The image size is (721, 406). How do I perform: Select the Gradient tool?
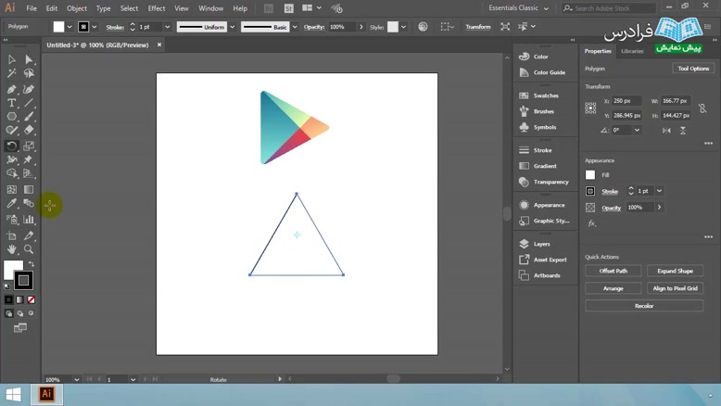point(29,189)
